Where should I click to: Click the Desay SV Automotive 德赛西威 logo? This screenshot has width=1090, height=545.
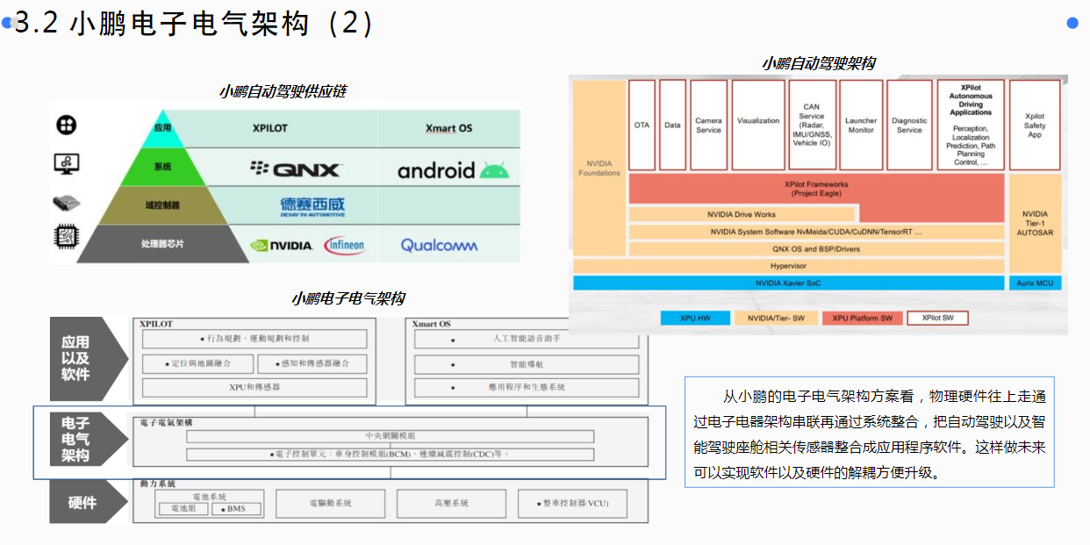tap(312, 206)
